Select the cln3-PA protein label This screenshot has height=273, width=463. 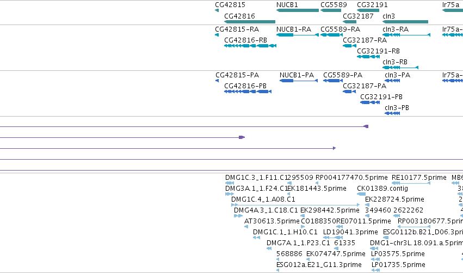[x=398, y=75]
